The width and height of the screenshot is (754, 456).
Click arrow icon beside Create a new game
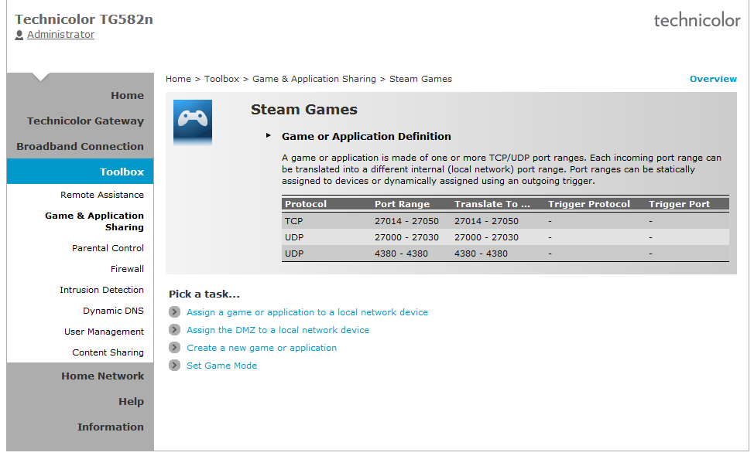coord(174,348)
